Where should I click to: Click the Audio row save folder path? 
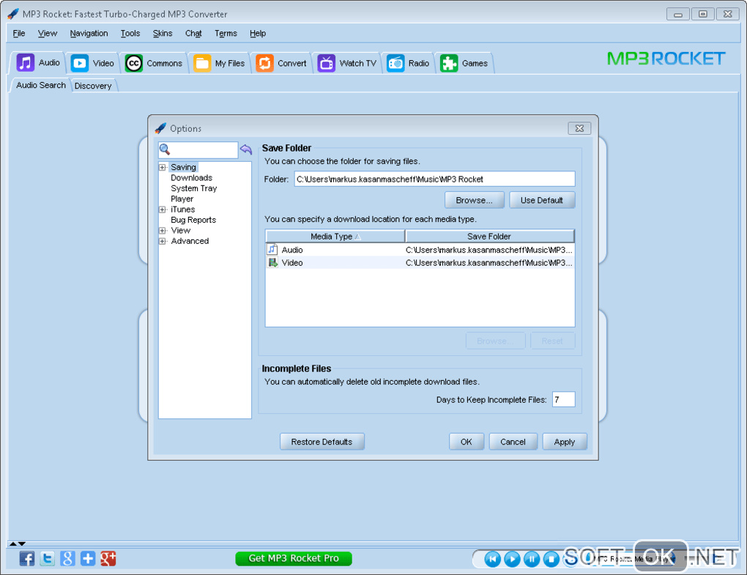click(488, 250)
